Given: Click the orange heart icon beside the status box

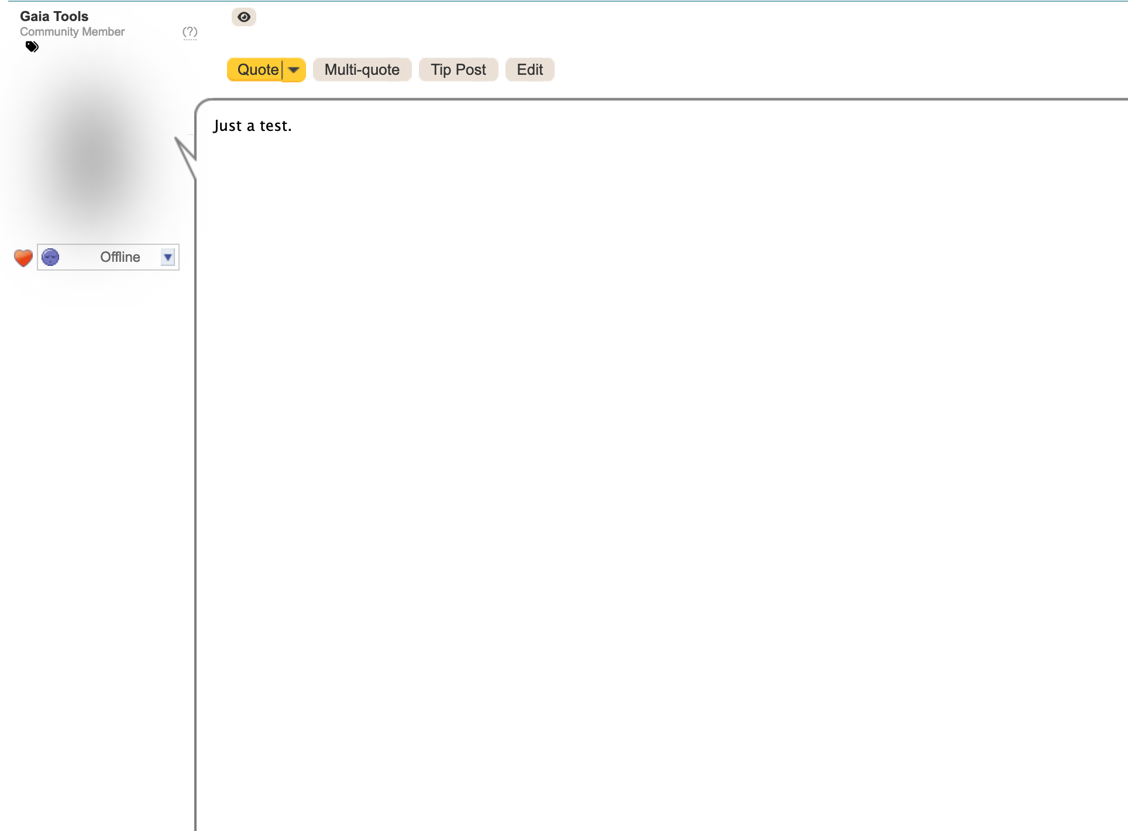Looking at the screenshot, I should (x=23, y=257).
